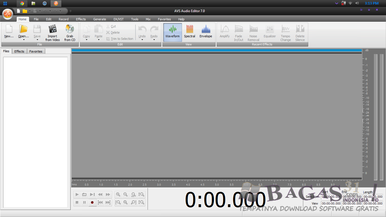Expand the Redo dropdown arrow in ribbon
Viewport: 386px width, 217px height.
click(x=154, y=40)
